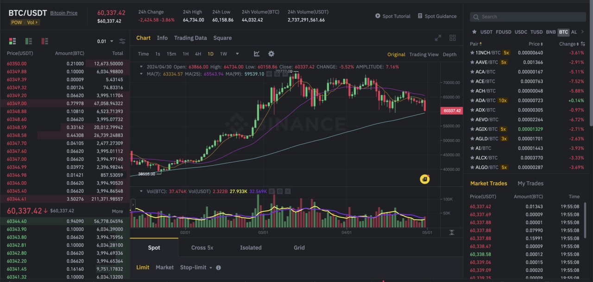This screenshot has width=593, height=282.
Task: Click Bitcoin Price link
Action: click(x=63, y=13)
